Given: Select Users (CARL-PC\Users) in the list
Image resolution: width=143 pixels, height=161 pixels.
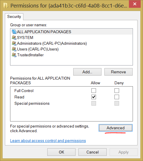Looking at the screenshot, I should click(x=38, y=49).
